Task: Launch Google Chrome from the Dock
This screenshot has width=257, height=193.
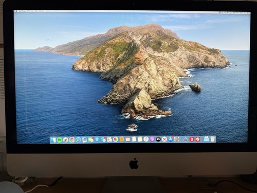Action: [72, 140]
